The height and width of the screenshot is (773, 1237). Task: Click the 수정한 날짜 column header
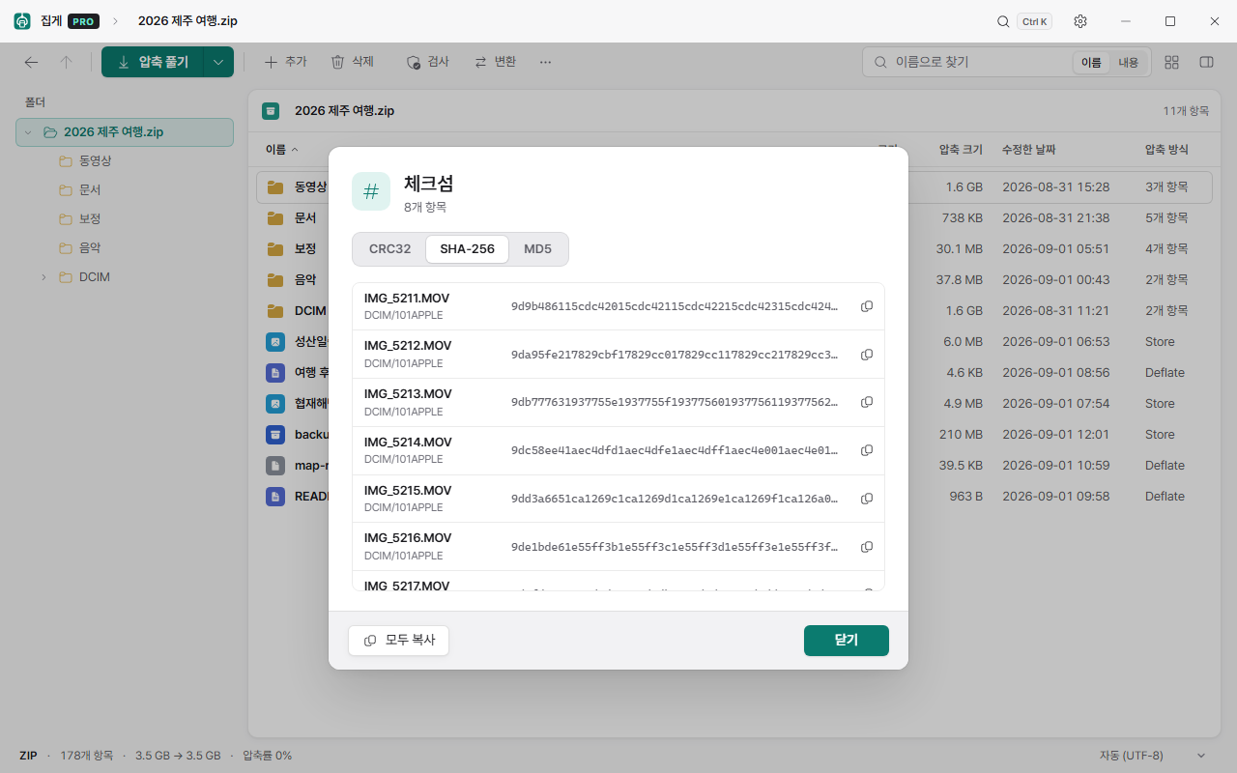pos(1028,150)
